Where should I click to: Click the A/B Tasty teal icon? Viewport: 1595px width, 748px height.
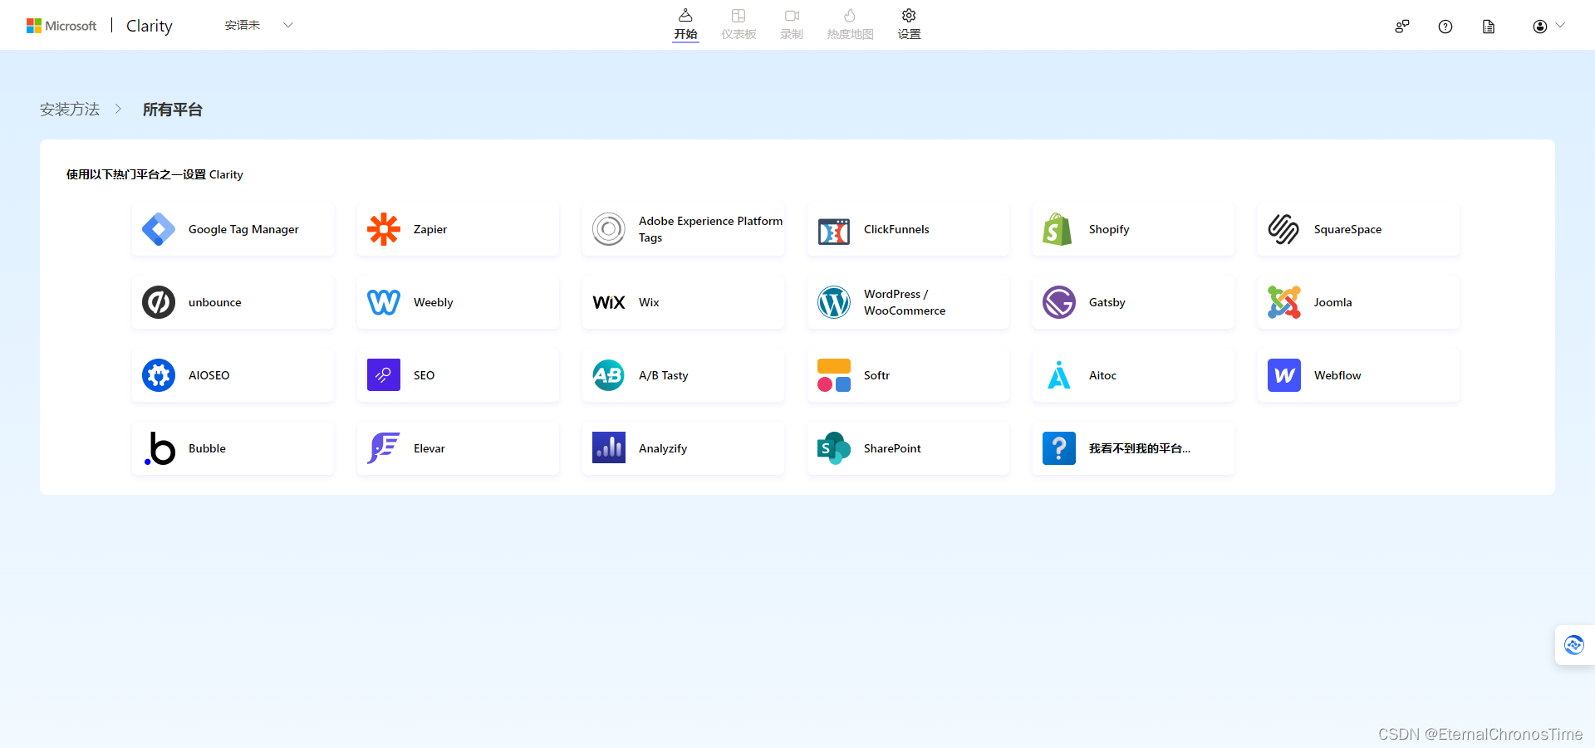click(609, 375)
